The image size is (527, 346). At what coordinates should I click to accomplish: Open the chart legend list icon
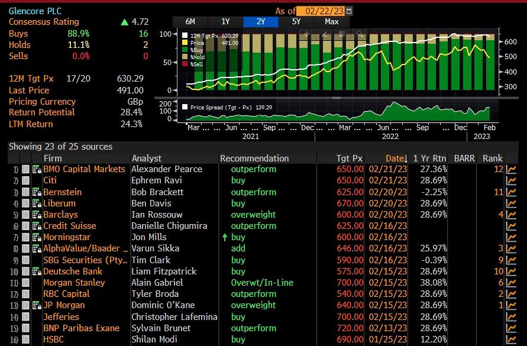click(342, 34)
